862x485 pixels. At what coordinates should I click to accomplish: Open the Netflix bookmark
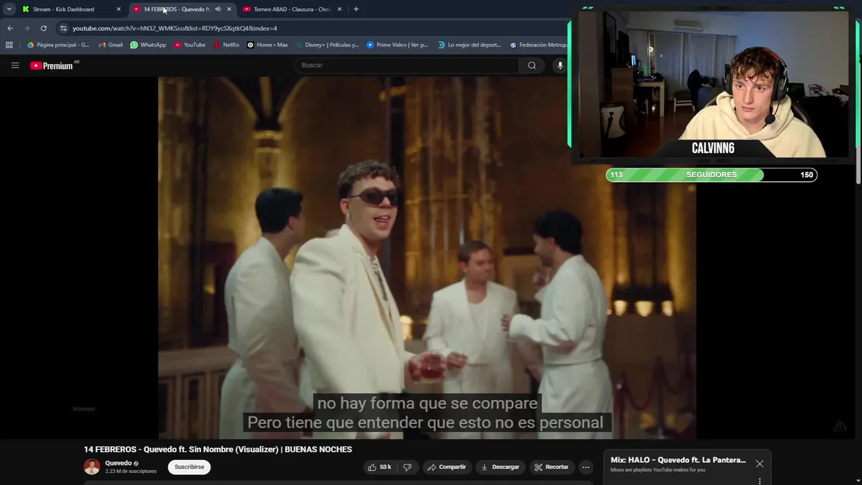pos(226,45)
